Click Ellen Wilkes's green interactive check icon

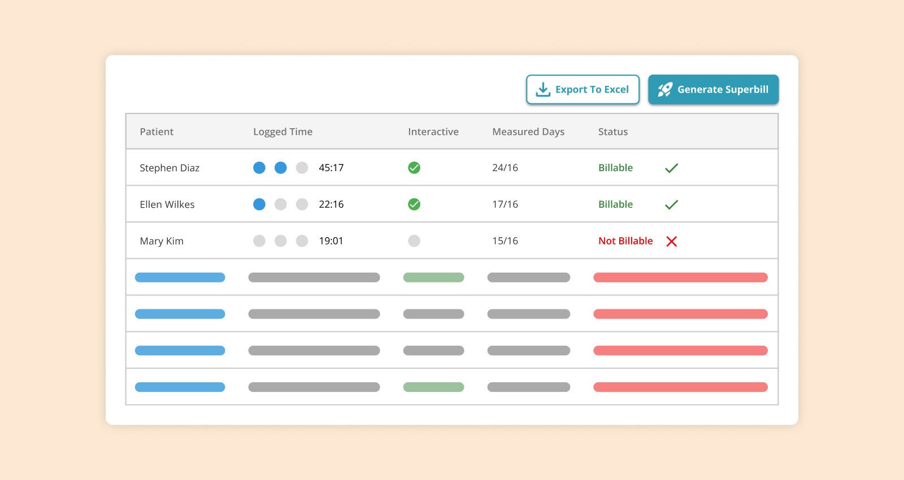tap(414, 204)
